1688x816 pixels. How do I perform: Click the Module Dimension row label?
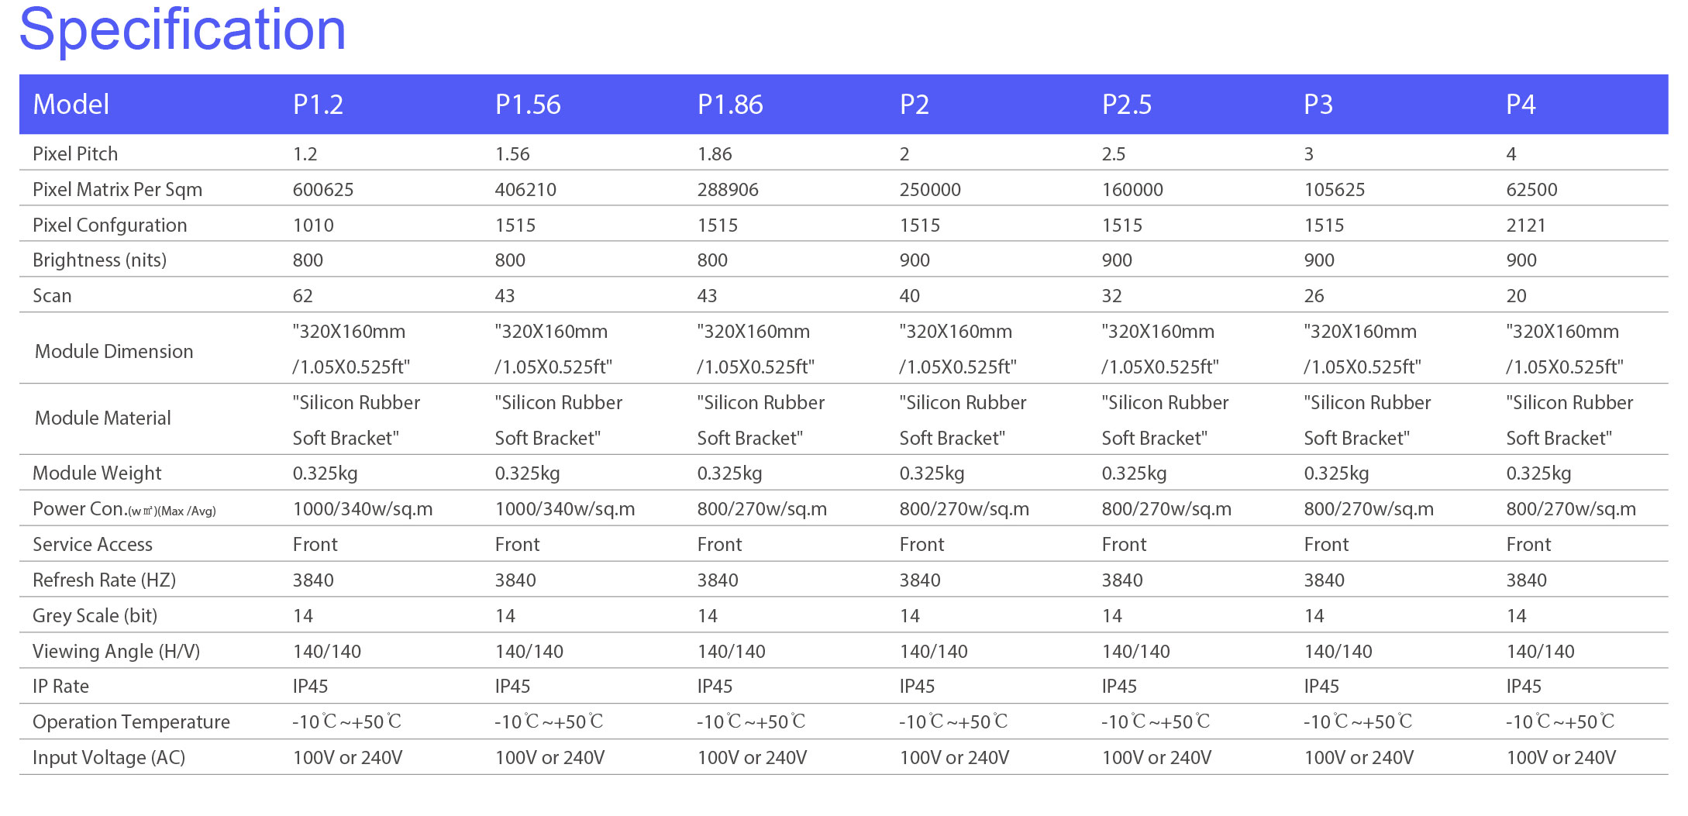pos(114,351)
